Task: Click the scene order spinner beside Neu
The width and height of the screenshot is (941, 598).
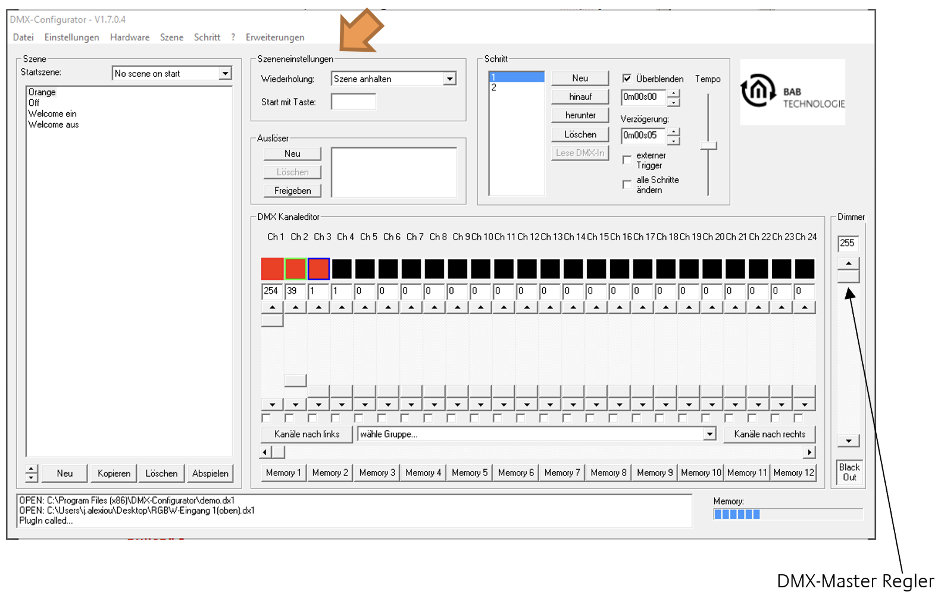Action: point(31,473)
